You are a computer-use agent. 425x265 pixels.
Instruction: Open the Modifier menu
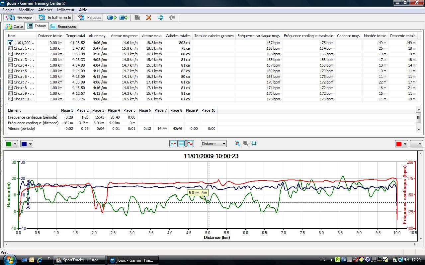coord(26,10)
